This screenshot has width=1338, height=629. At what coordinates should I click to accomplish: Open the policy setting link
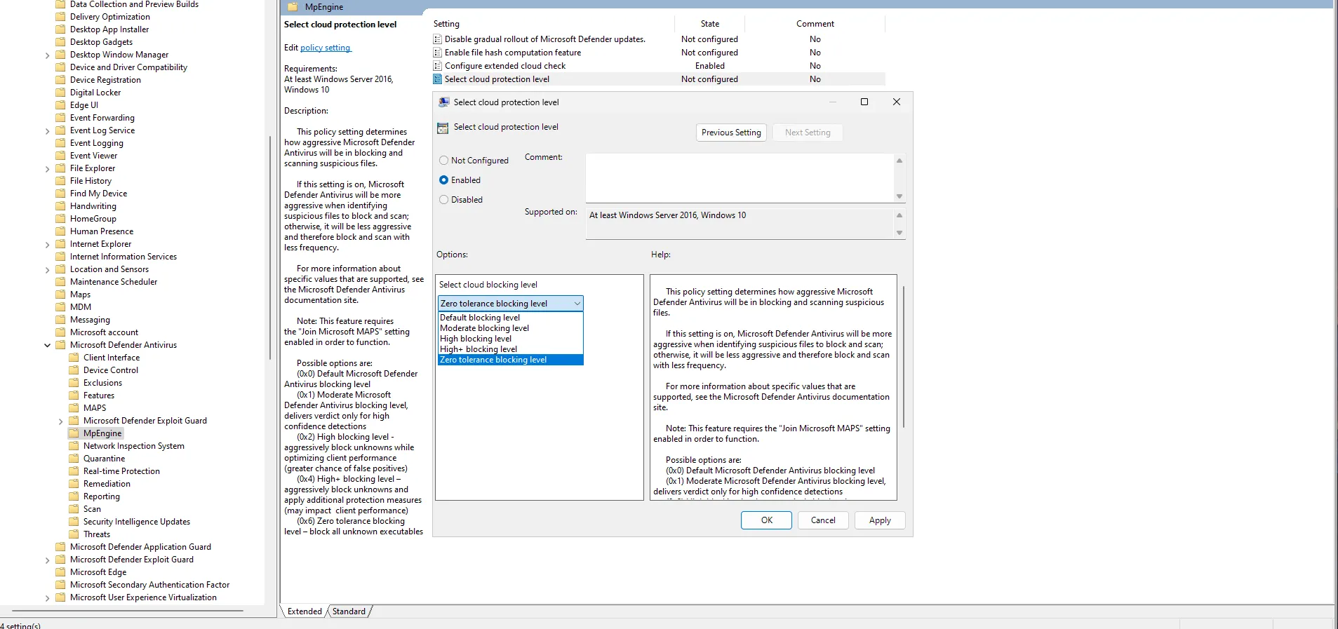point(325,48)
